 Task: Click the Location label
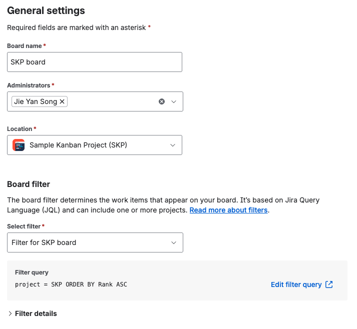(x=20, y=129)
